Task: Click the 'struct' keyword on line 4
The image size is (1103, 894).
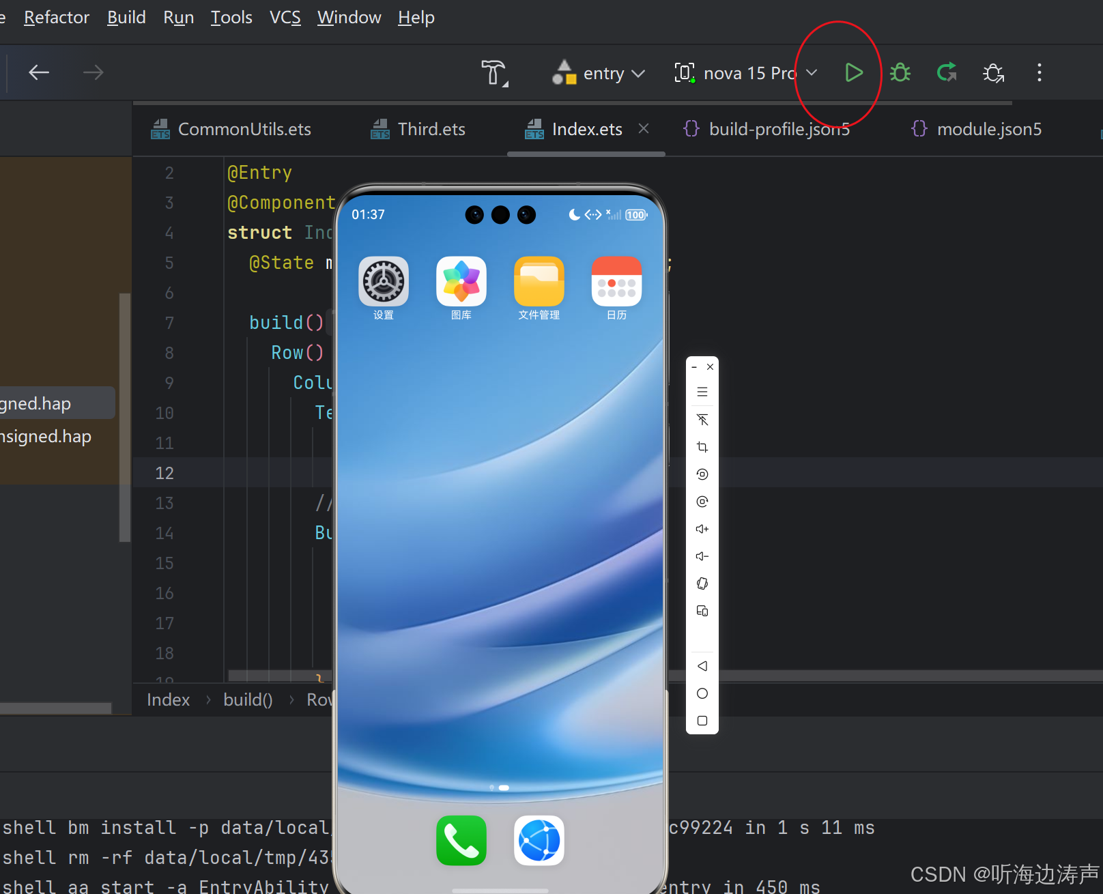Action: pos(259,233)
